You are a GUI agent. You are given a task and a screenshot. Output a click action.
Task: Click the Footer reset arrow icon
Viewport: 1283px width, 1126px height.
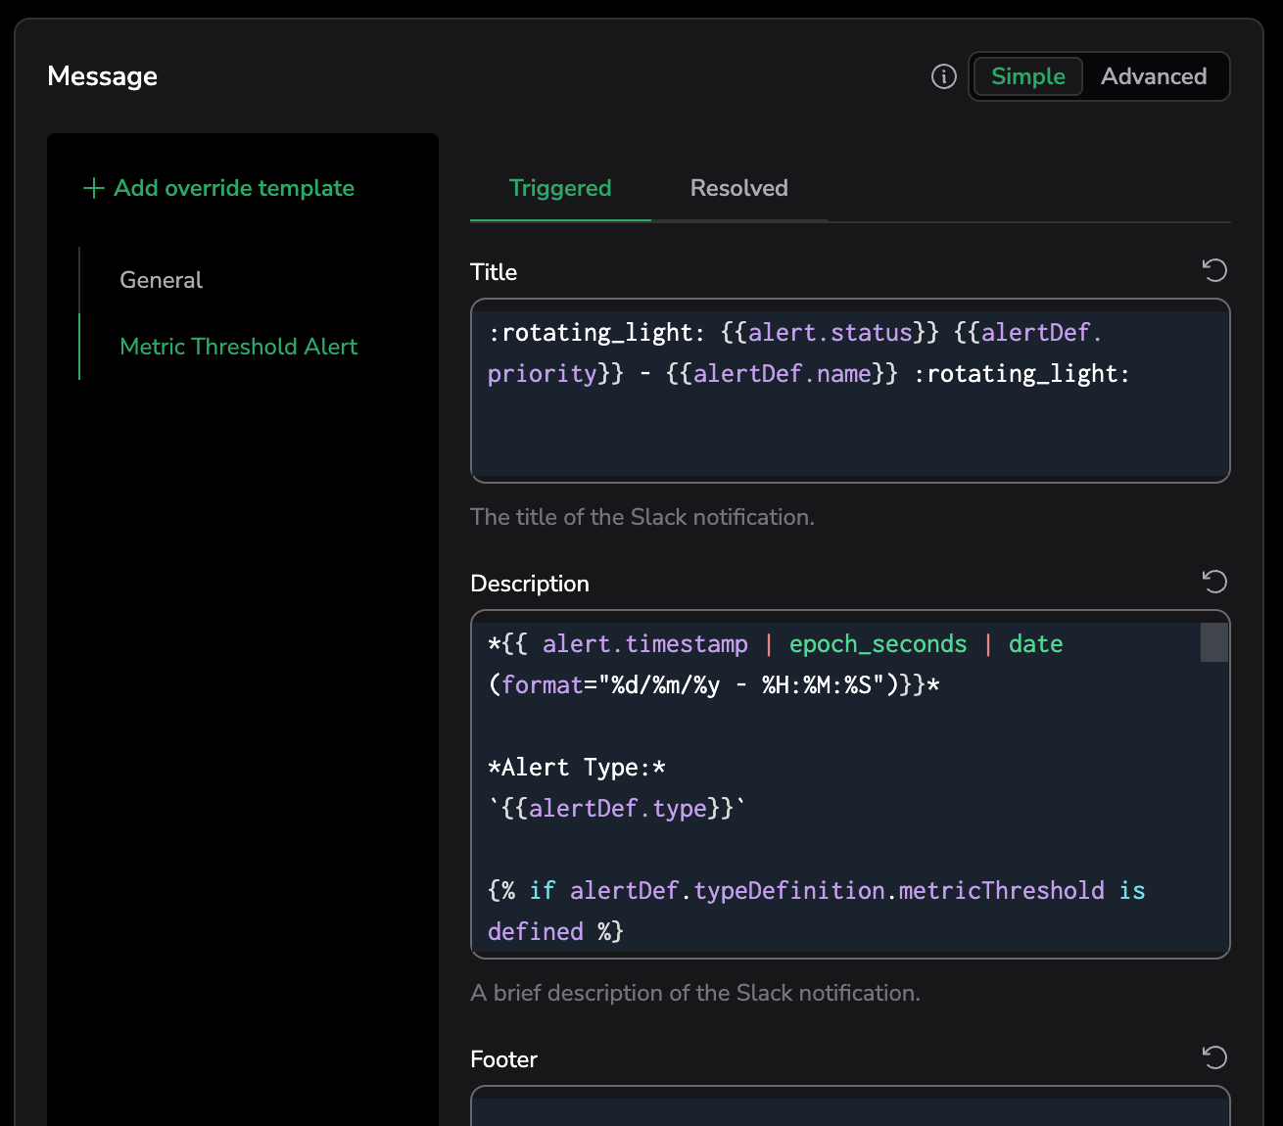[1214, 1057]
